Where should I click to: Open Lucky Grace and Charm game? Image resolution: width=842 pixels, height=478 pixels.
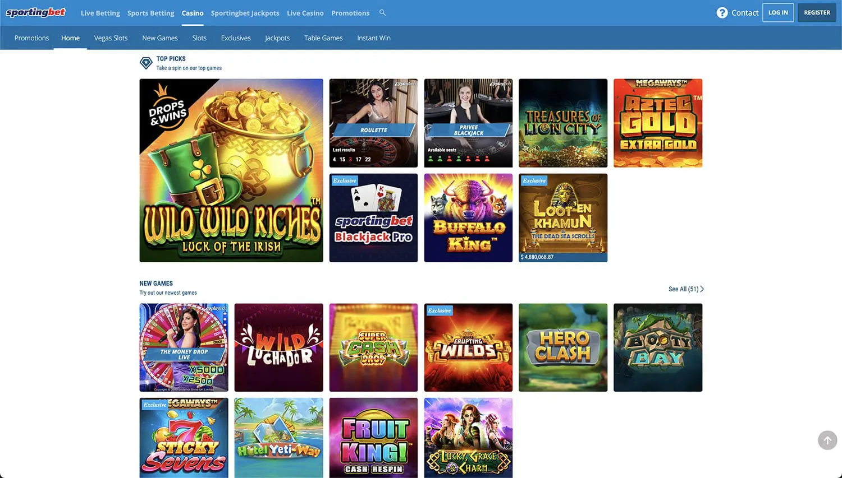tap(468, 438)
